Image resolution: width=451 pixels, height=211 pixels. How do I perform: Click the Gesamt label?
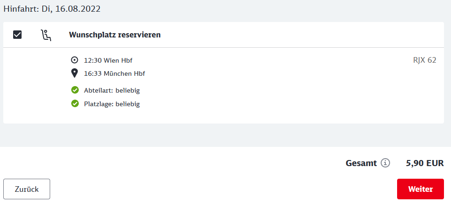[361, 163]
